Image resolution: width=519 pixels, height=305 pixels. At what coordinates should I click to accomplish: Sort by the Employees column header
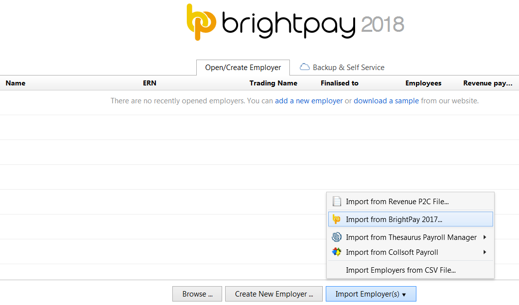[423, 83]
